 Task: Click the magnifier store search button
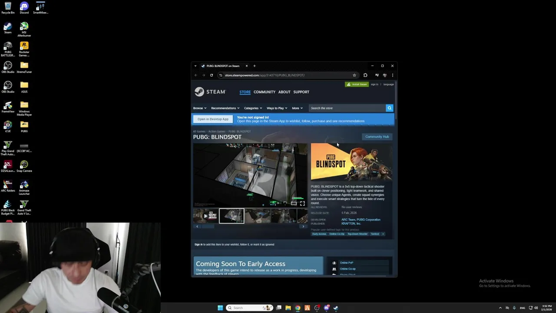[x=390, y=108]
